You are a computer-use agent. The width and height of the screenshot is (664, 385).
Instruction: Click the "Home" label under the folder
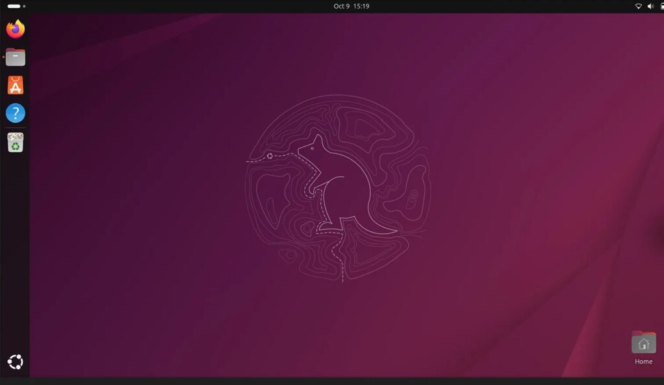(643, 362)
